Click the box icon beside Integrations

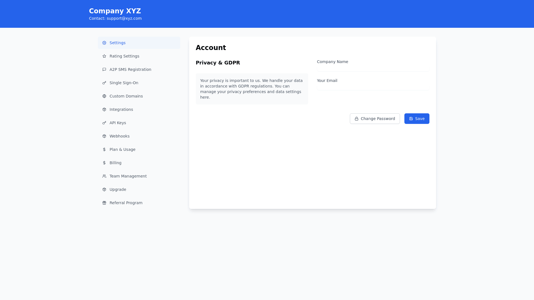(x=104, y=109)
